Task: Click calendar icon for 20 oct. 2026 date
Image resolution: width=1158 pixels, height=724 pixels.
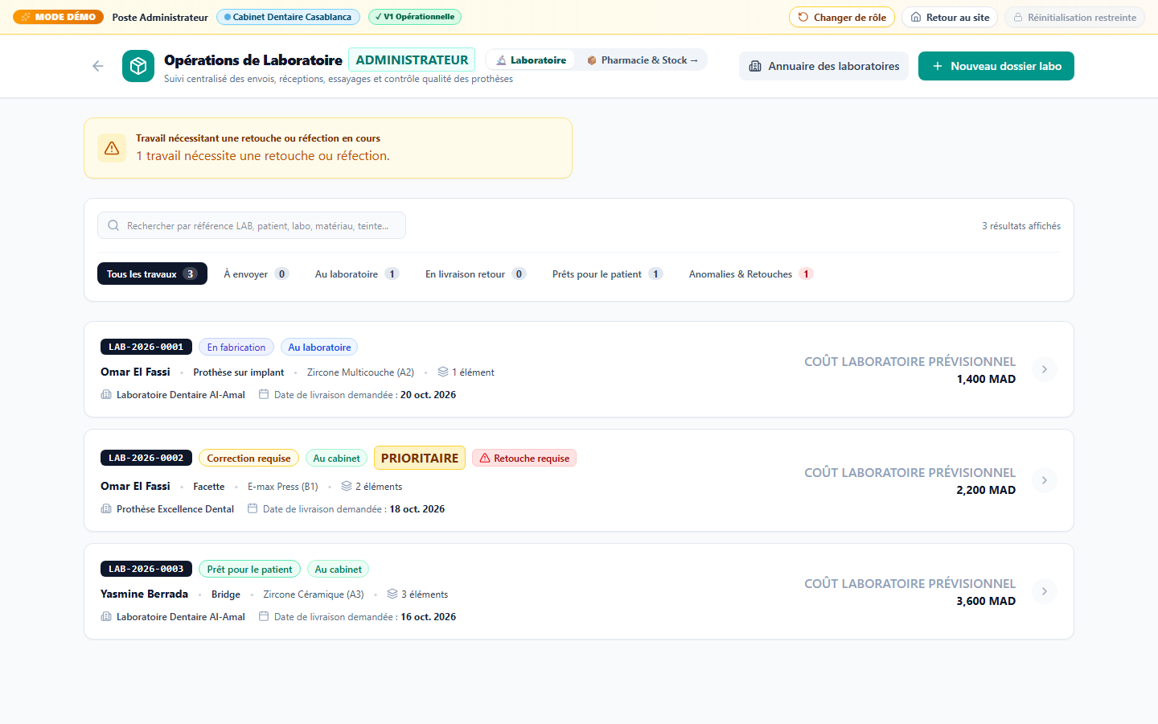Action: coord(264,395)
